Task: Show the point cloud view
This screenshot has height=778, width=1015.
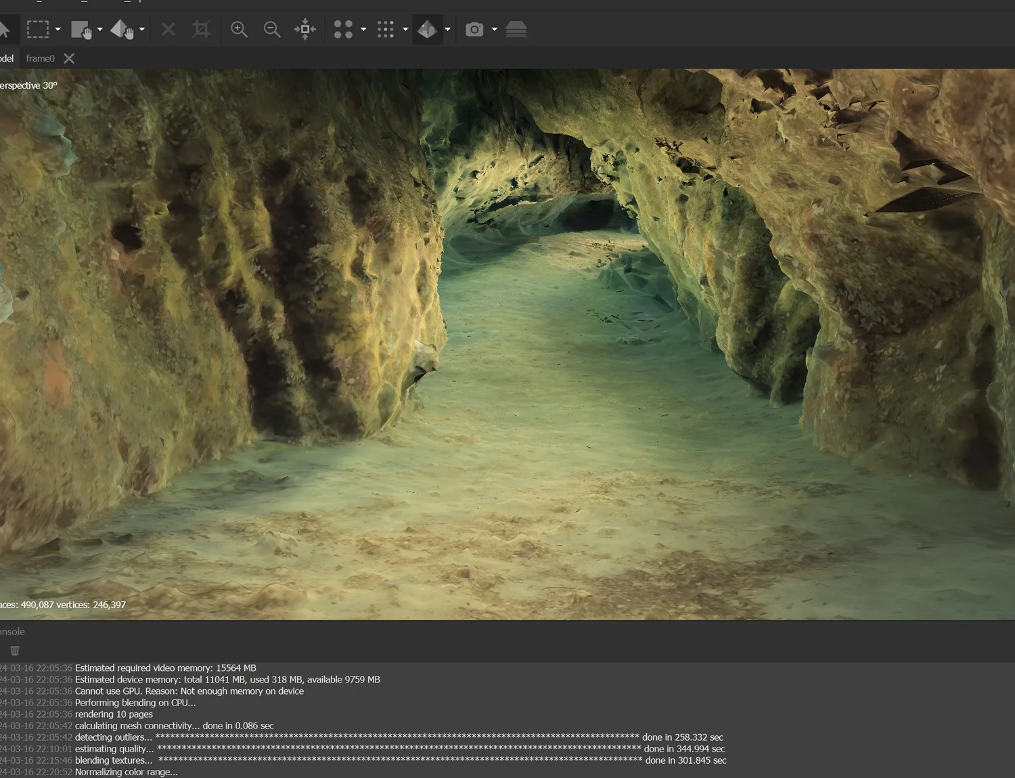Action: (343, 29)
